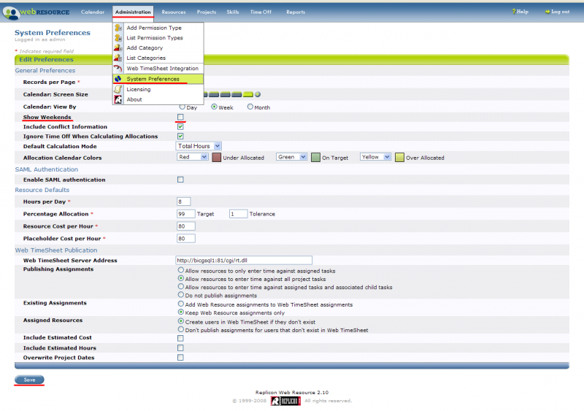584x411 pixels.
Task: Open the Default Calculation Mode dropdown
Action: (x=199, y=146)
